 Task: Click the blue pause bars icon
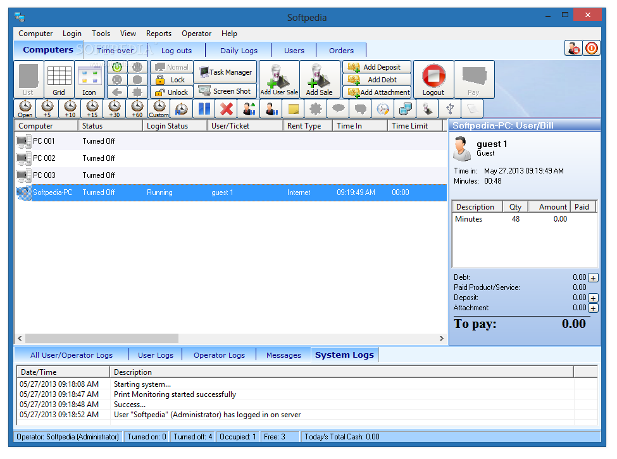click(204, 109)
